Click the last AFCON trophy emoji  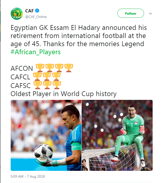(x=69, y=68)
